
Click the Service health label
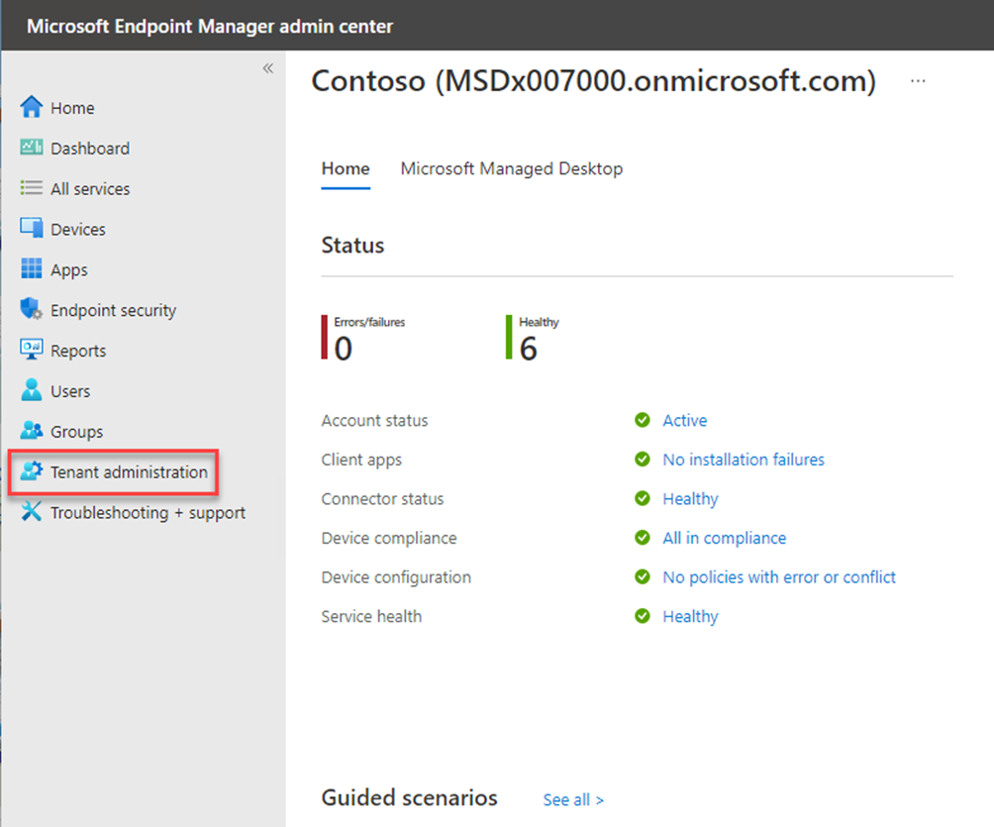(371, 616)
